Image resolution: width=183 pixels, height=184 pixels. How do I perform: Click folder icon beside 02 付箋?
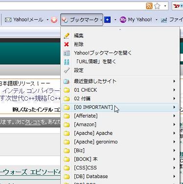point(67,99)
